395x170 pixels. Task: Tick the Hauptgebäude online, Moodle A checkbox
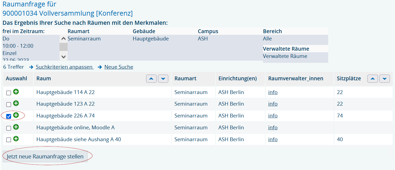coord(9,128)
